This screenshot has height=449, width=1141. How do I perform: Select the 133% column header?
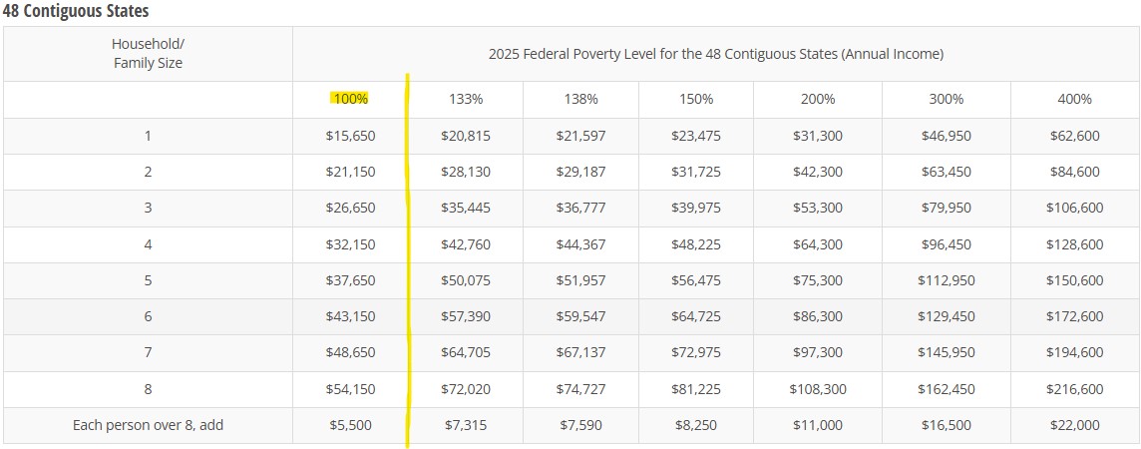coord(465,99)
